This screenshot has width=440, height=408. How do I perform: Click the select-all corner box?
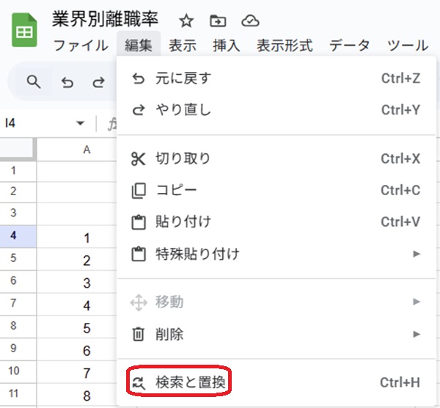point(18,149)
